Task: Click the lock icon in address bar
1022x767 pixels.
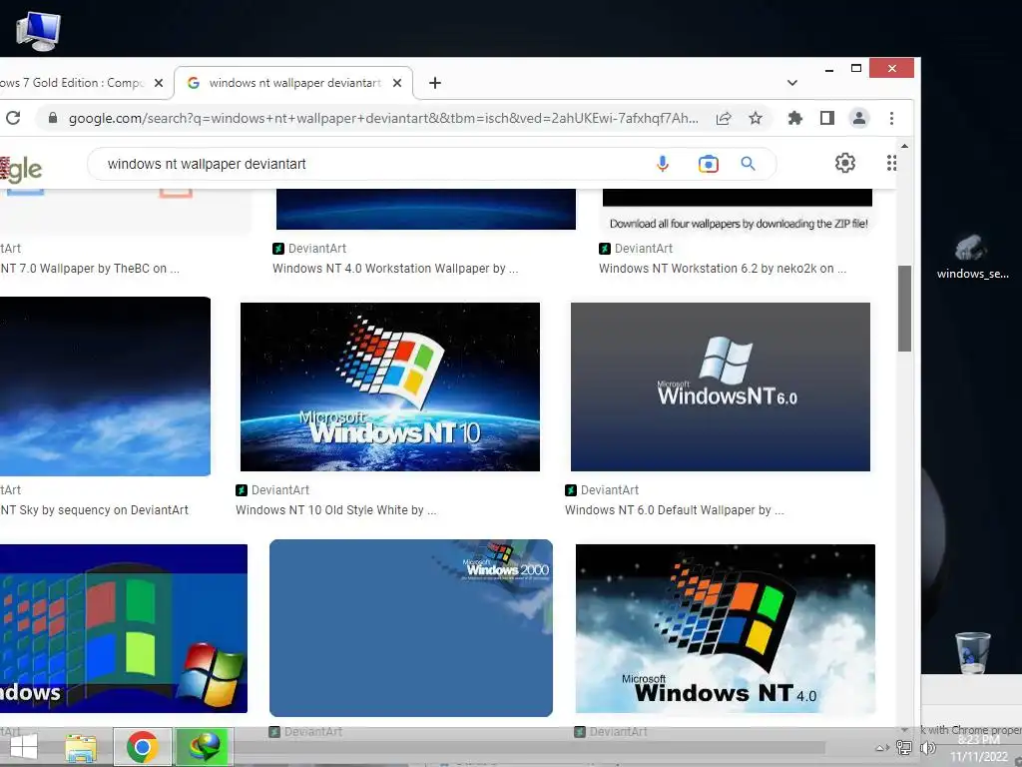Action: click(53, 118)
